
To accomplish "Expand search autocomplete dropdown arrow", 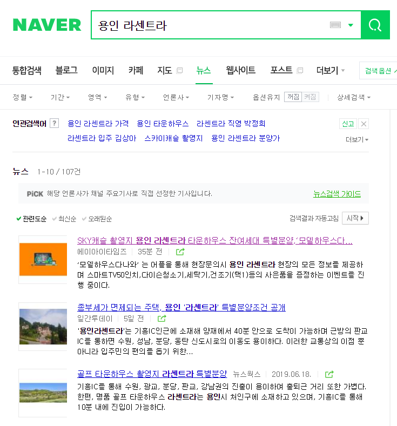I will pos(351,25).
